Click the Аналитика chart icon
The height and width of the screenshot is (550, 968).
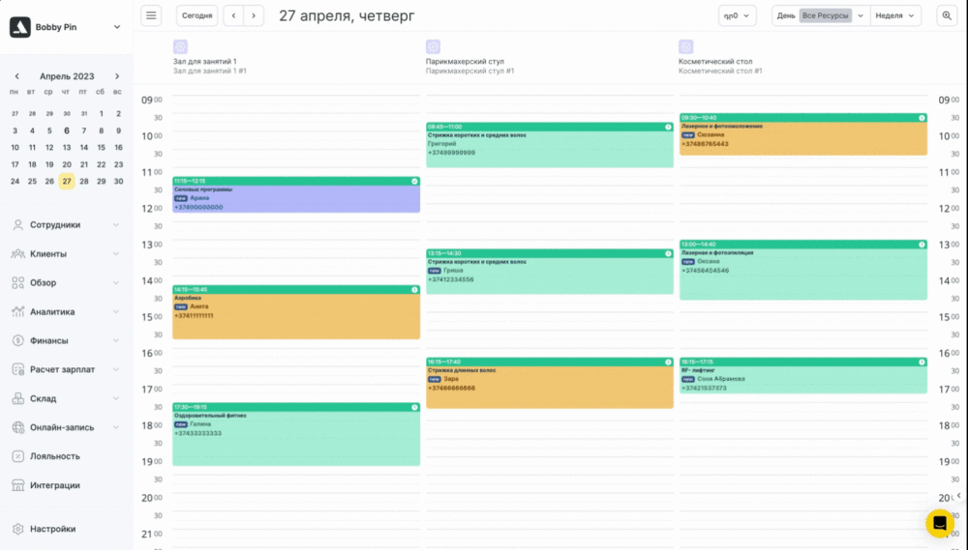pos(17,312)
